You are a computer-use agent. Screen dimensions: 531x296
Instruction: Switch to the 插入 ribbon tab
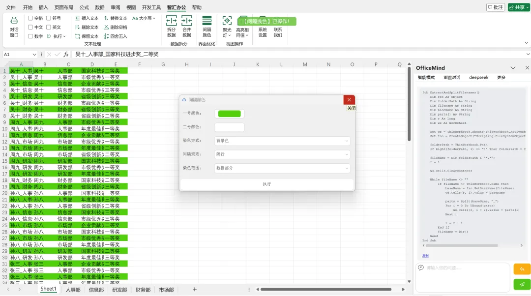[43, 7]
